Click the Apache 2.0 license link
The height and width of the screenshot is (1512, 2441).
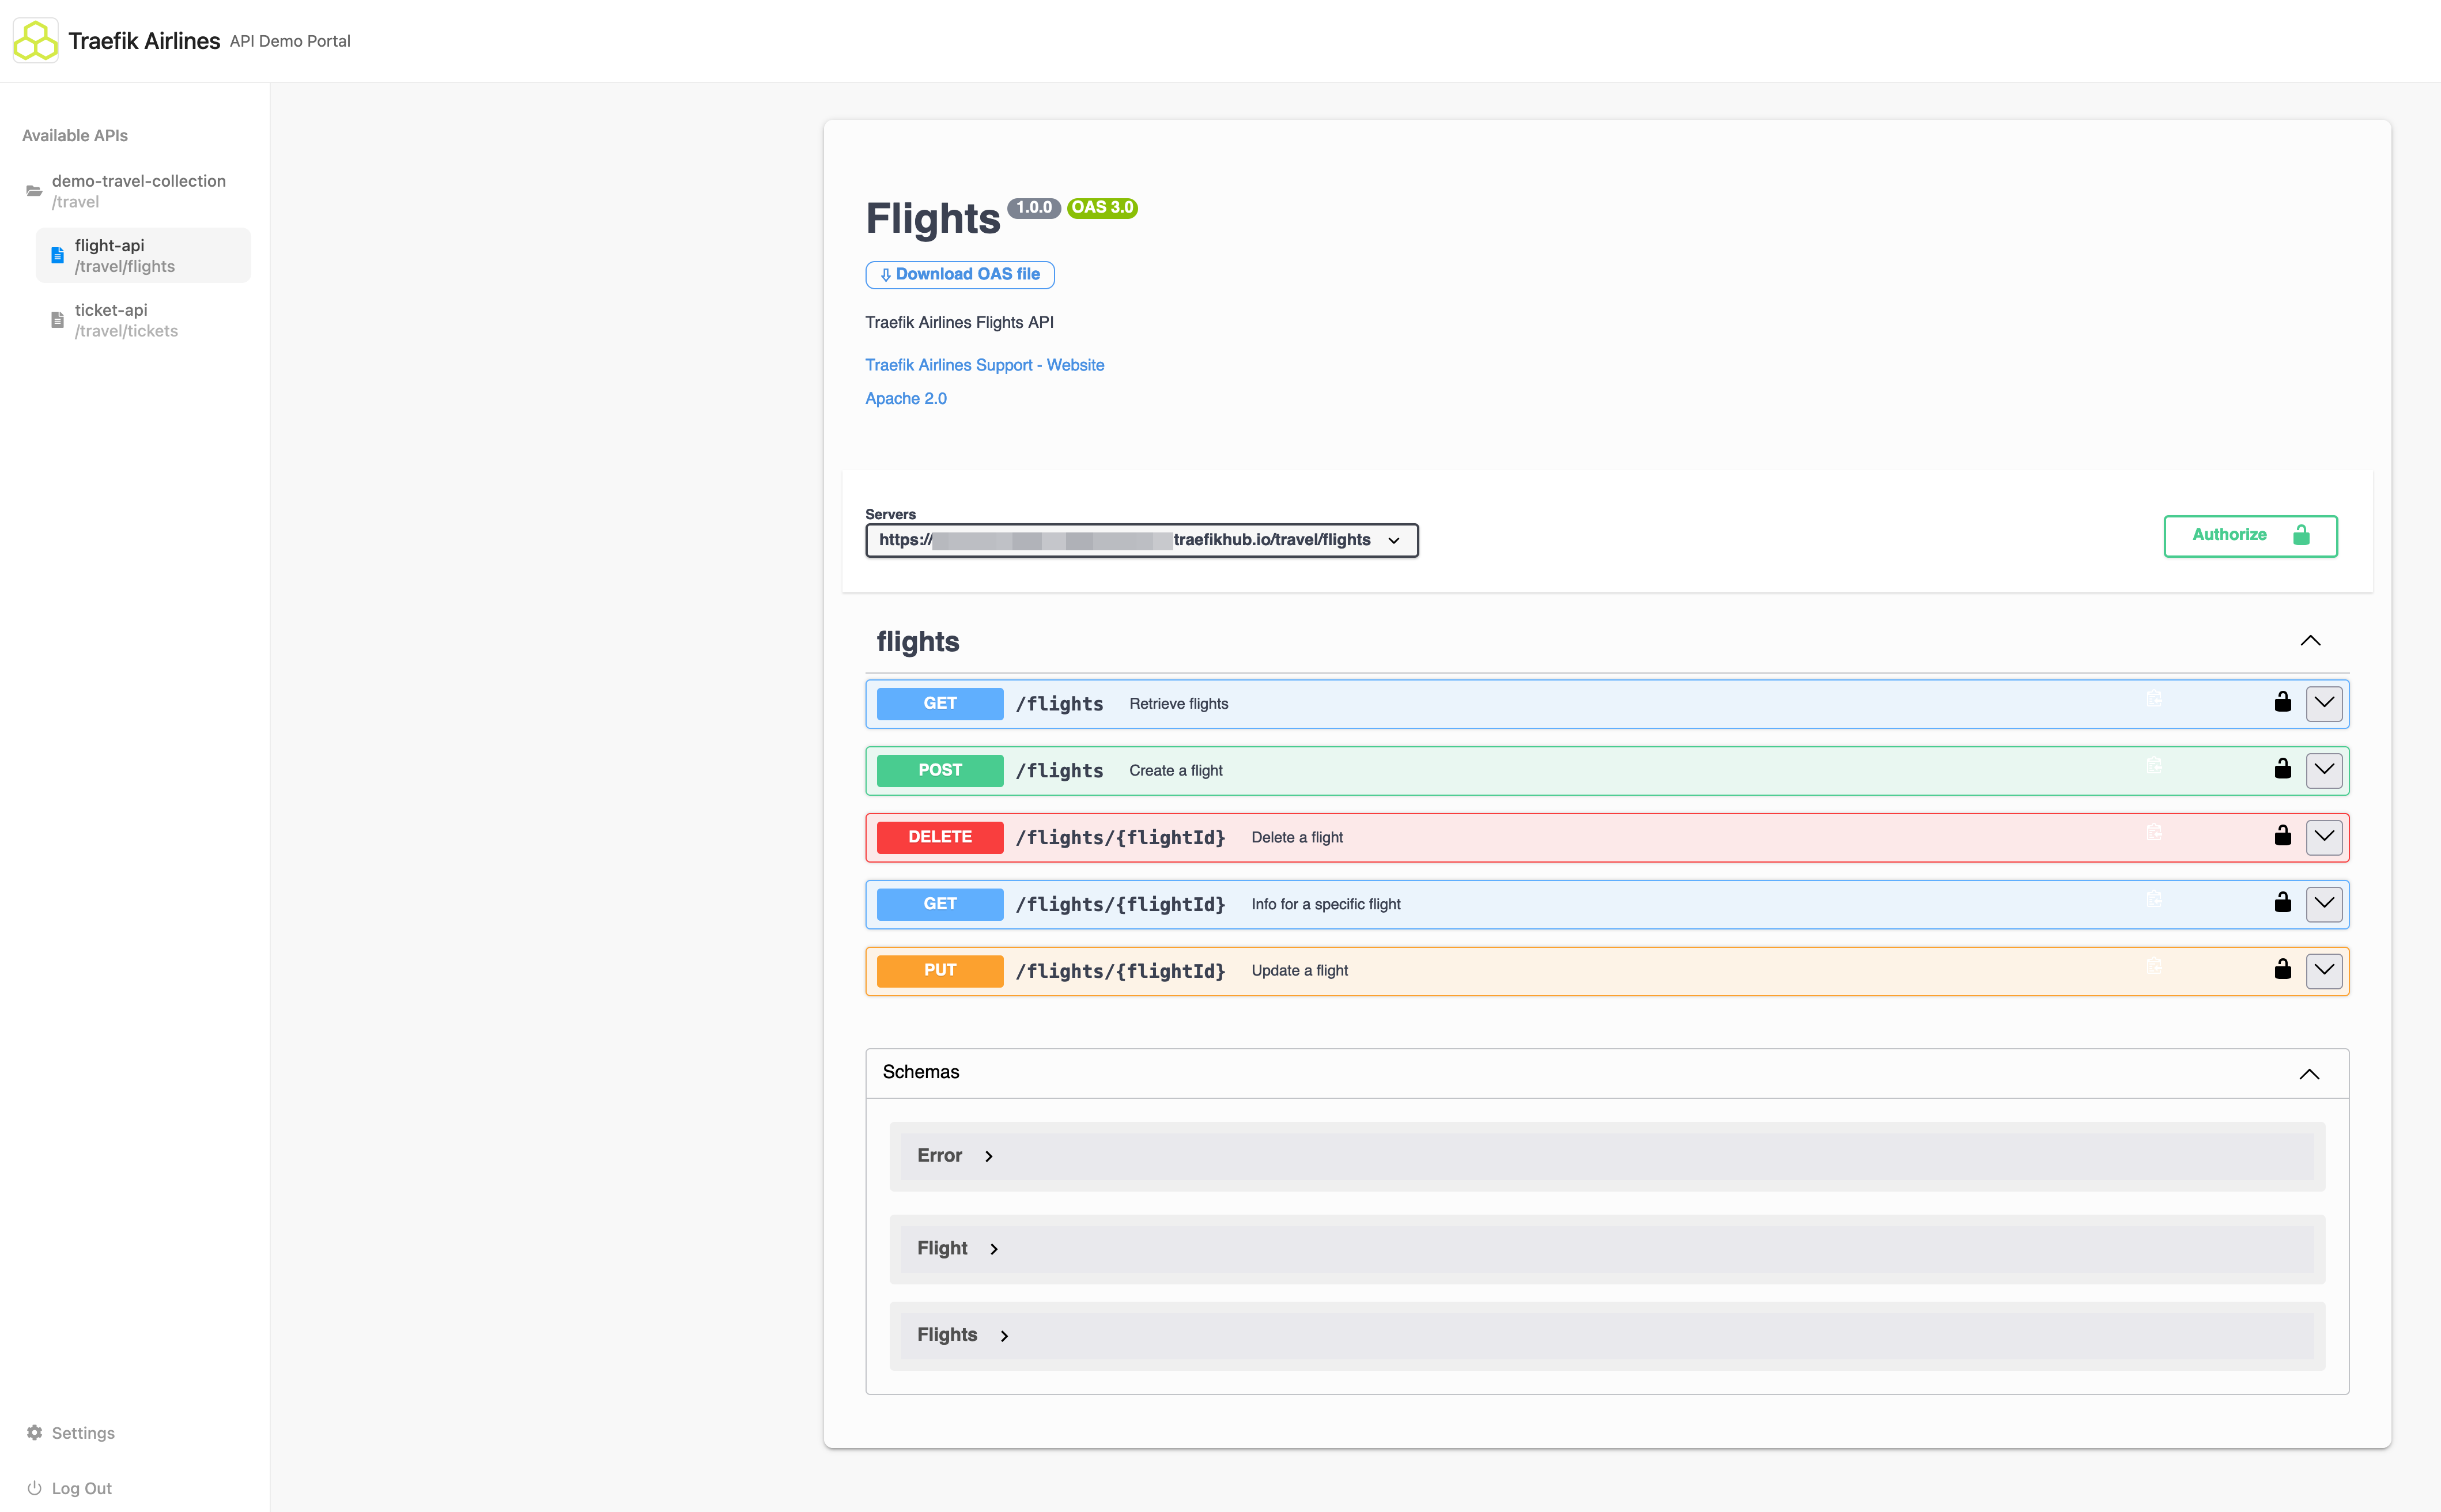coord(905,397)
